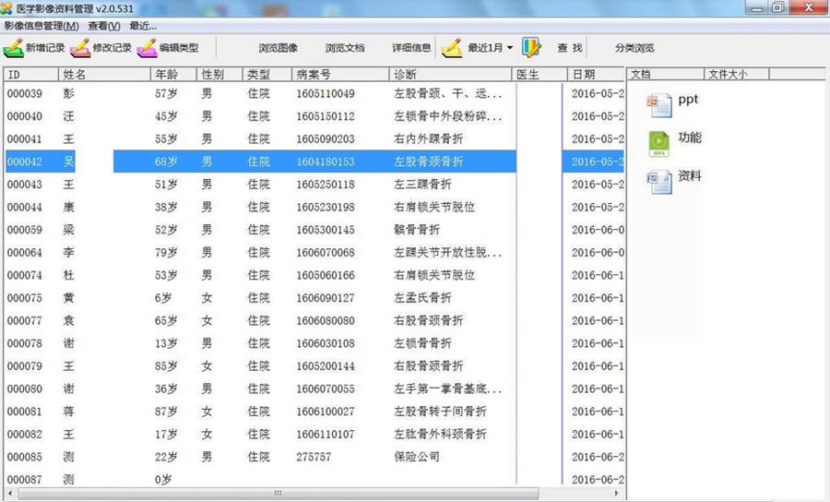Click the pencil icon beside 最近1月
The width and height of the screenshot is (830, 502).
pos(452,48)
